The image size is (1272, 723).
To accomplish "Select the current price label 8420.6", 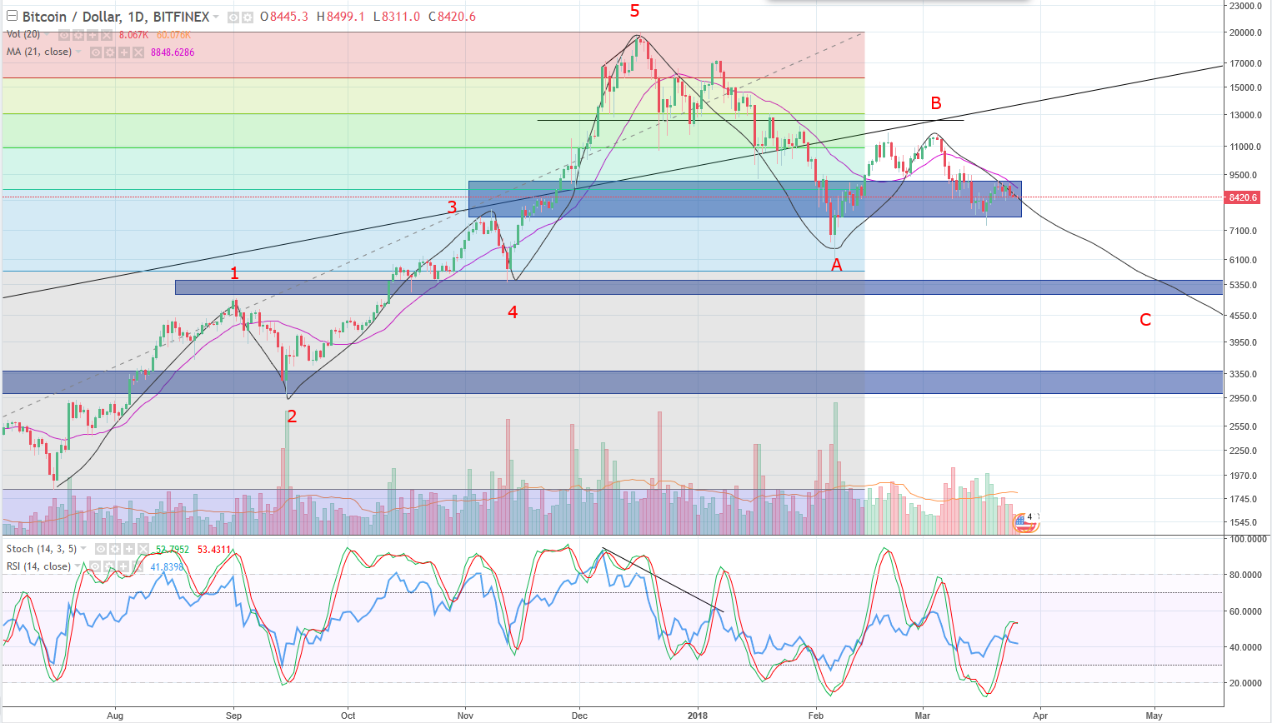I will 1242,197.
